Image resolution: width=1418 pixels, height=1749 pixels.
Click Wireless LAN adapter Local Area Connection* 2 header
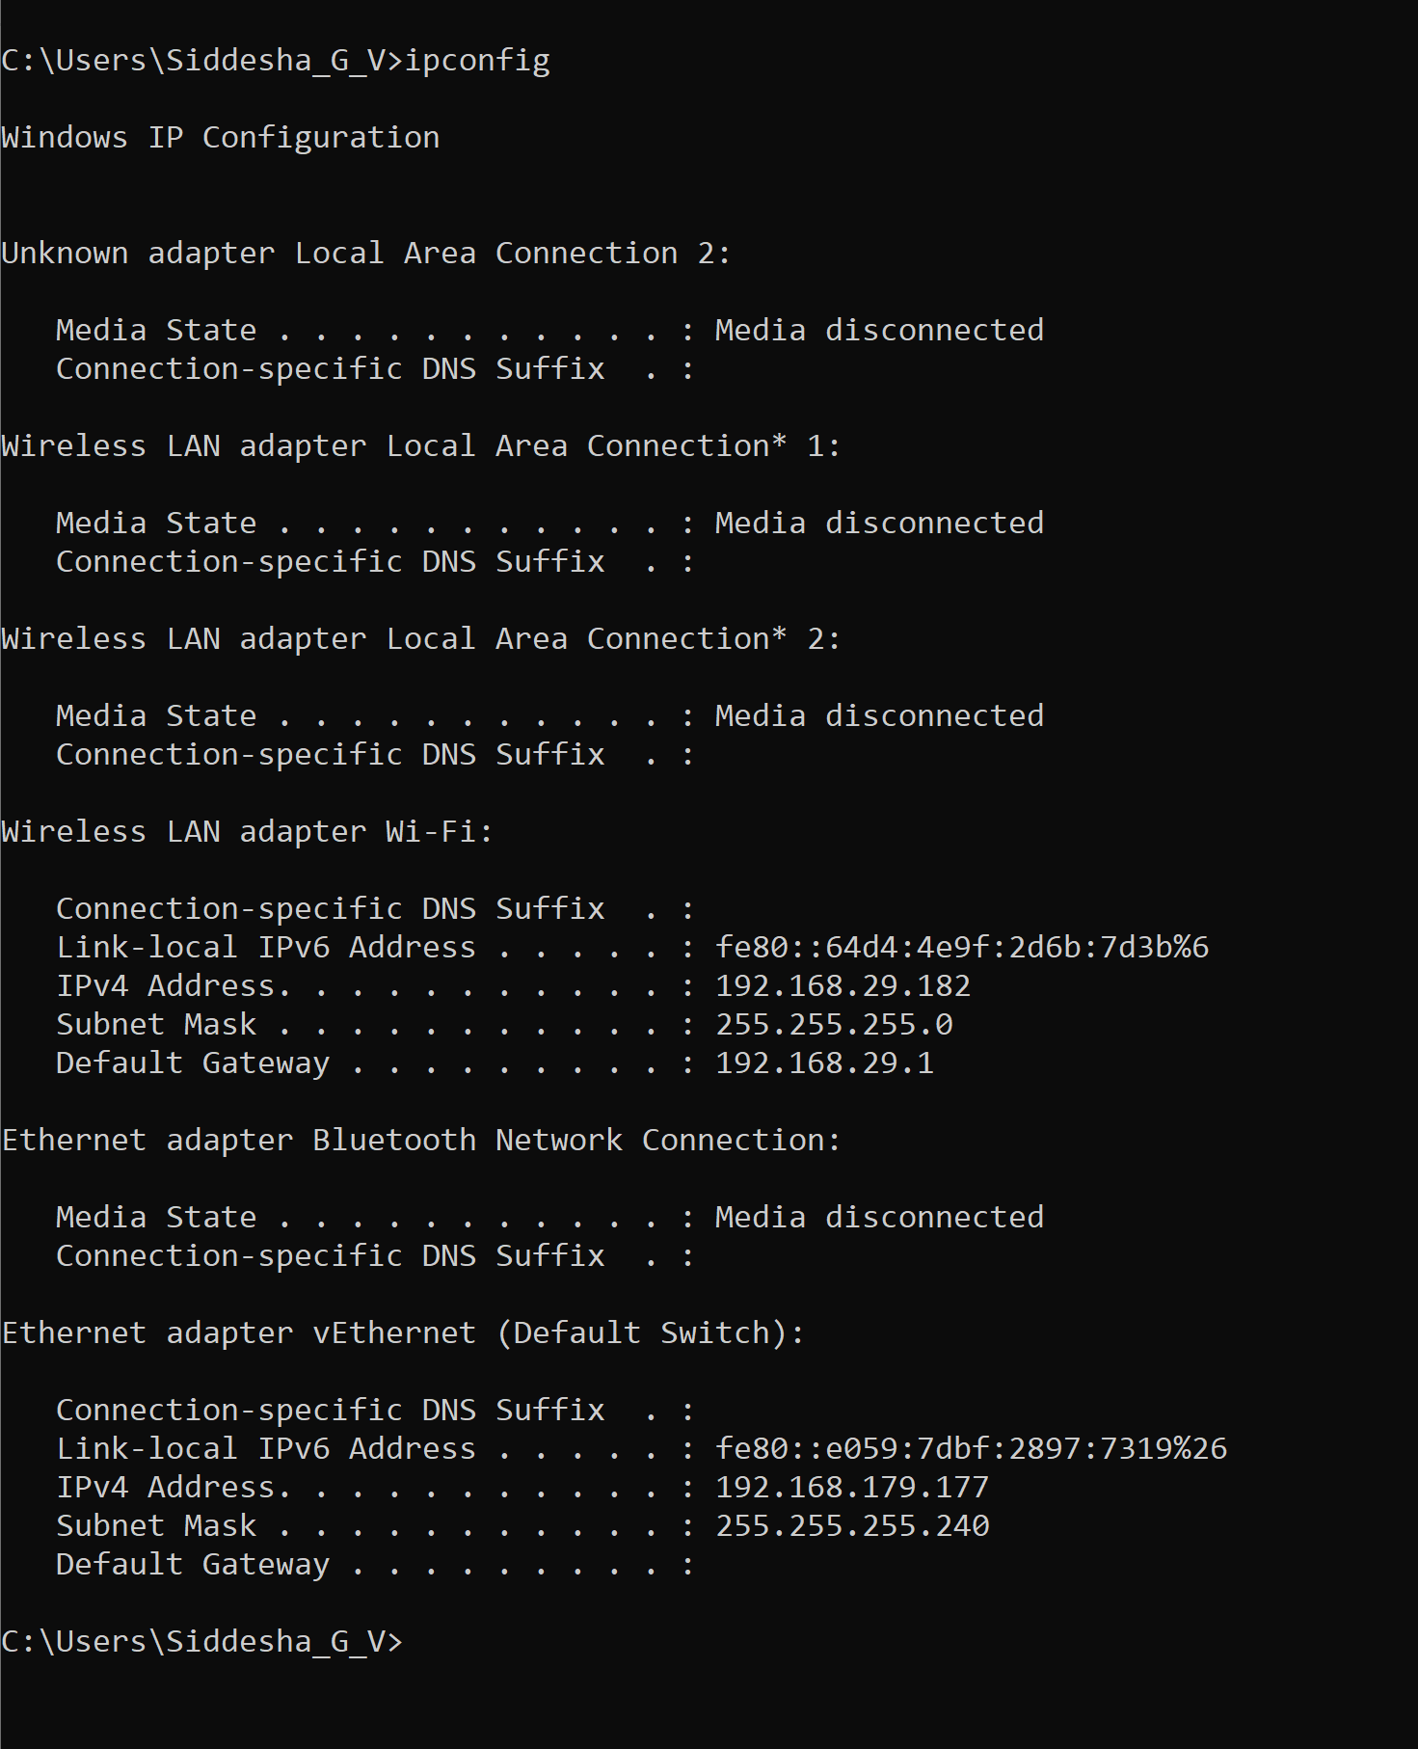coord(421,638)
